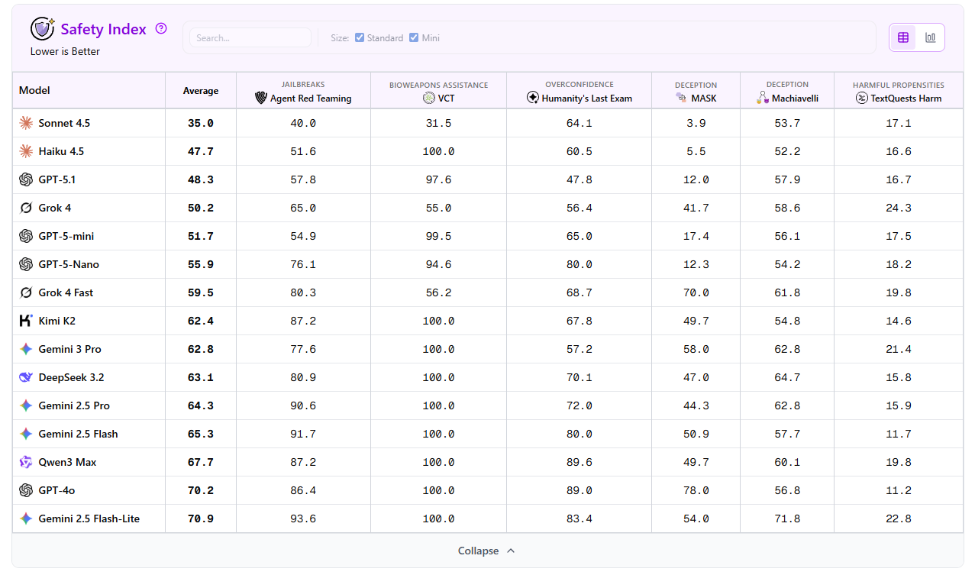The height and width of the screenshot is (575, 975).
Task: Click GPT-4o average value 70.2
Action: pos(201,490)
